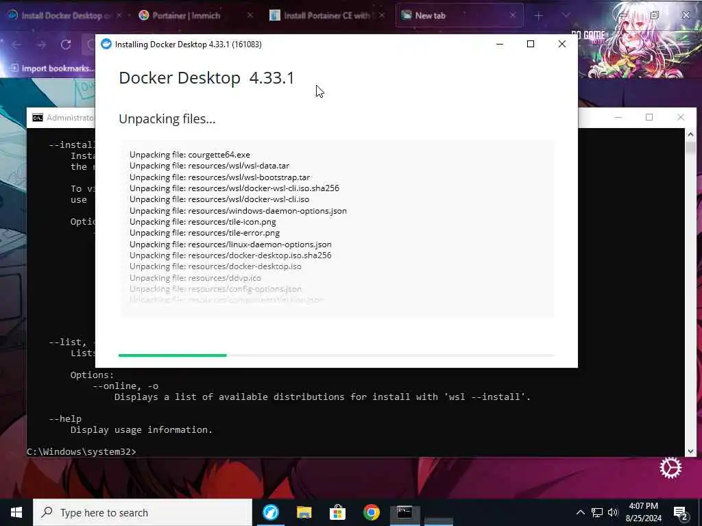Open File Explorer from the taskbar
Image resolution: width=702 pixels, height=526 pixels.
click(304, 512)
